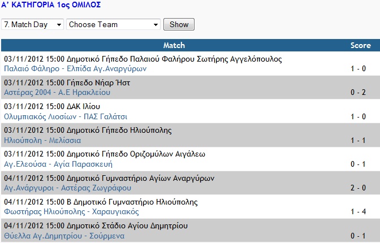Click the Δημοτικό Στάδιο Αγίου Δημητρίου venue text
The width and height of the screenshot is (380, 243).
tap(127, 226)
